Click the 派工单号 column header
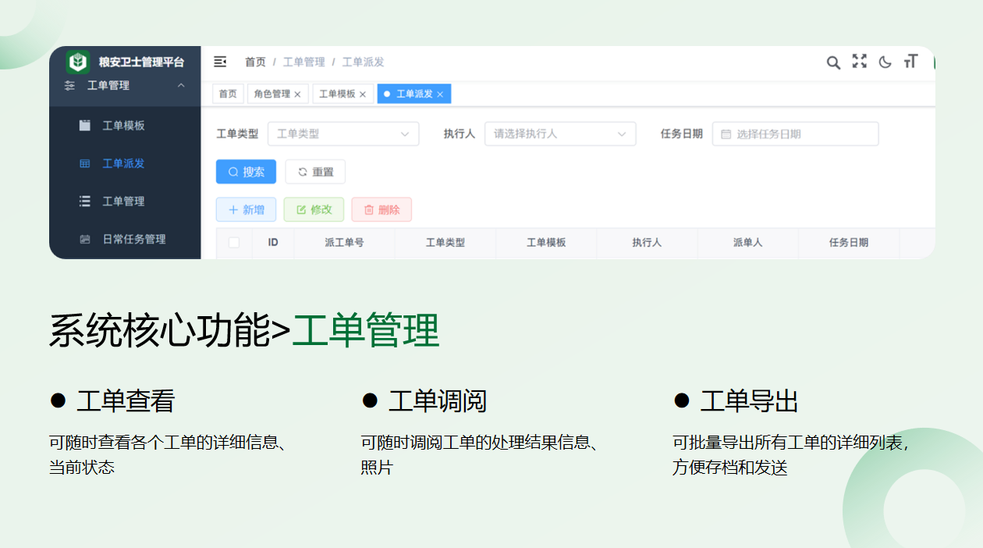 point(344,243)
